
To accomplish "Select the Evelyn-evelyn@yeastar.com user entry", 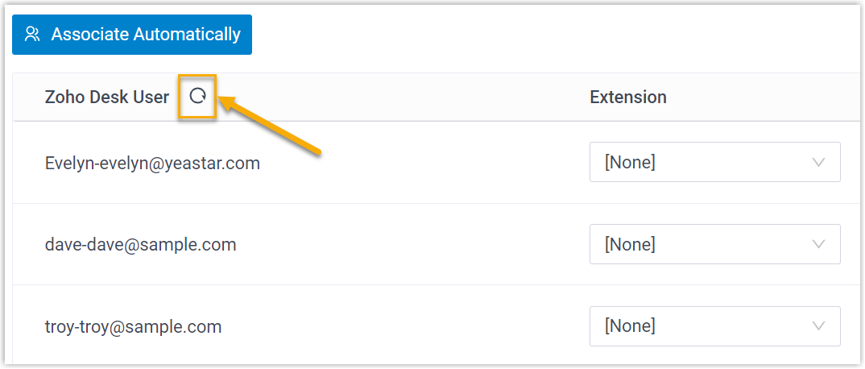I will pos(152,163).
